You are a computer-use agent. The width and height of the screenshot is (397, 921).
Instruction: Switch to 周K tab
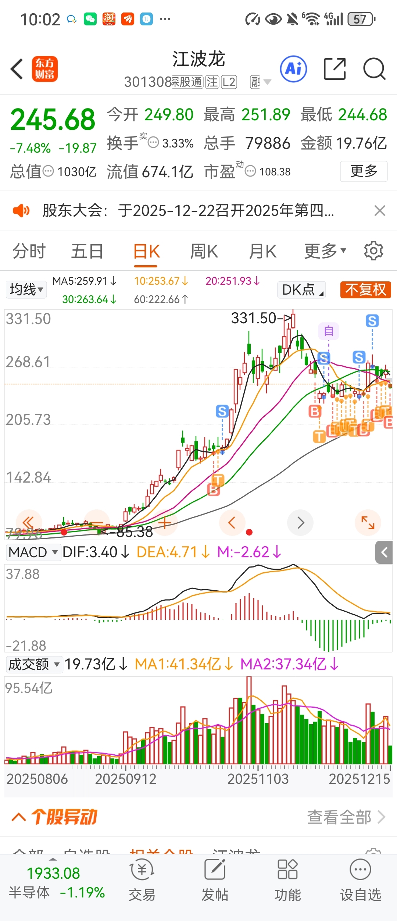pos(204,251)
